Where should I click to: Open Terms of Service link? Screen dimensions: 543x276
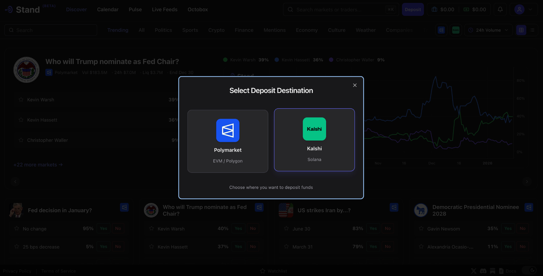(x=59, y=271)
